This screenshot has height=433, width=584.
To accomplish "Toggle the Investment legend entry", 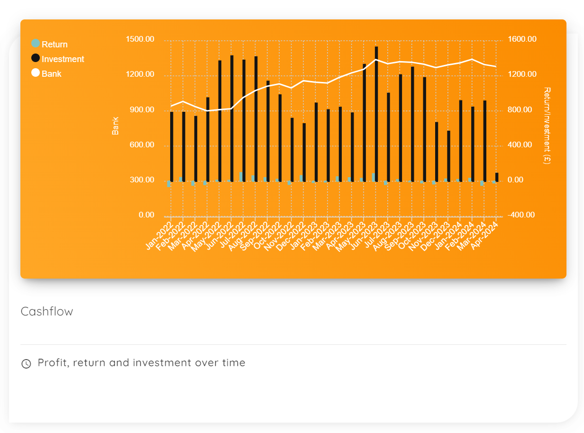I will coord(57,59).
